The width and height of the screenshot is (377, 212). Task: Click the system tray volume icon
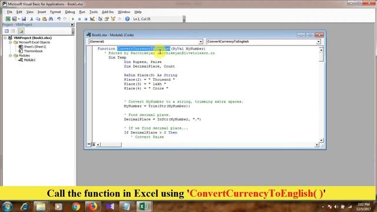tap(336, 207)
